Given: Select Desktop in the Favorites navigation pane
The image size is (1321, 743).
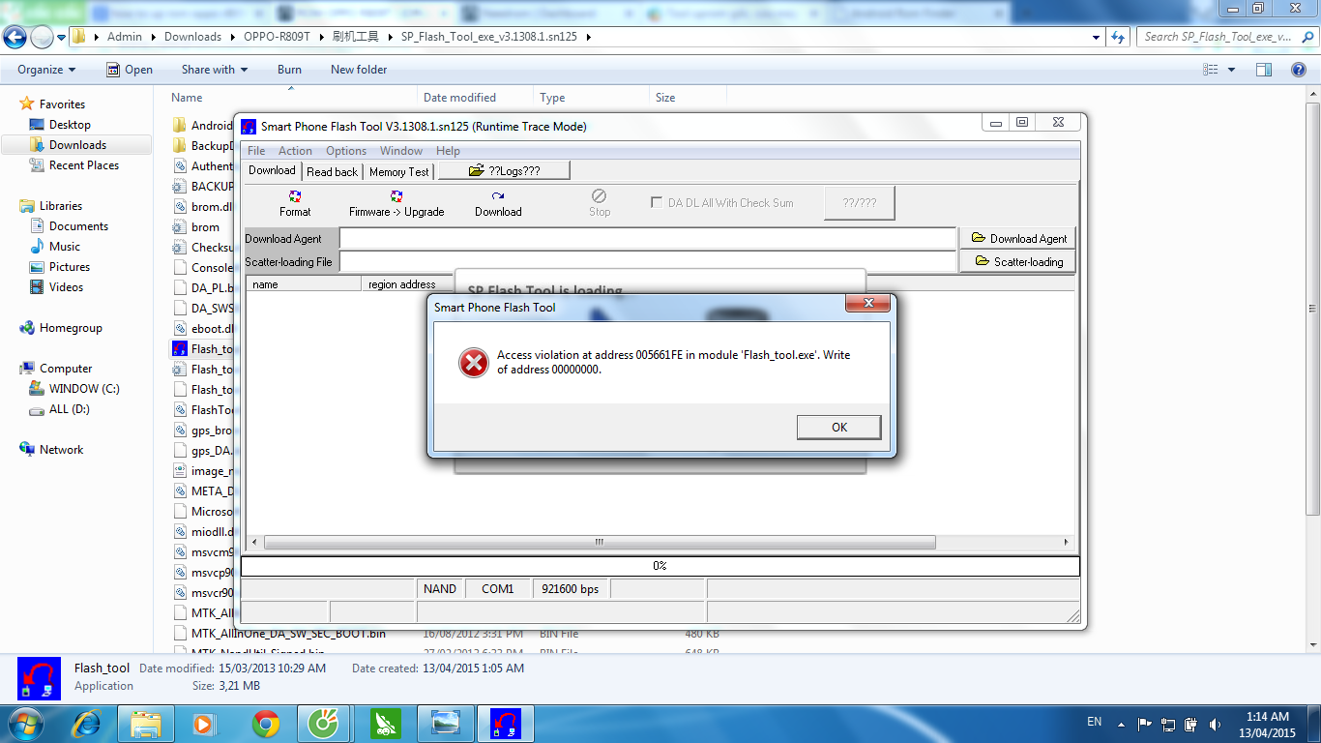Looking at the screenshot, I should tap(70, 125).
